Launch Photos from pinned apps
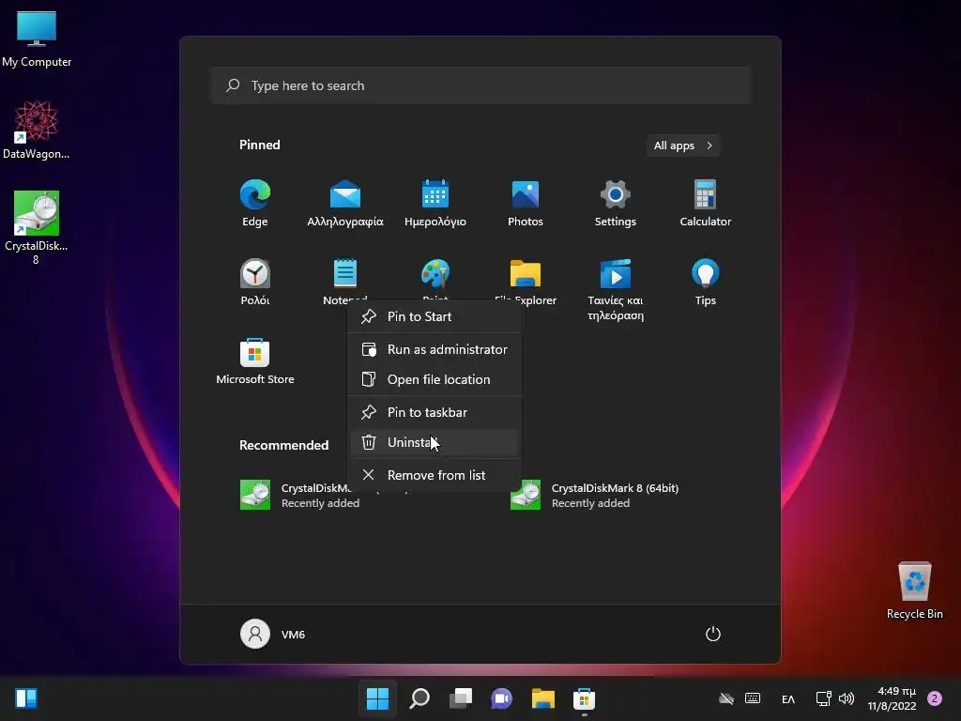 (526, 203)
